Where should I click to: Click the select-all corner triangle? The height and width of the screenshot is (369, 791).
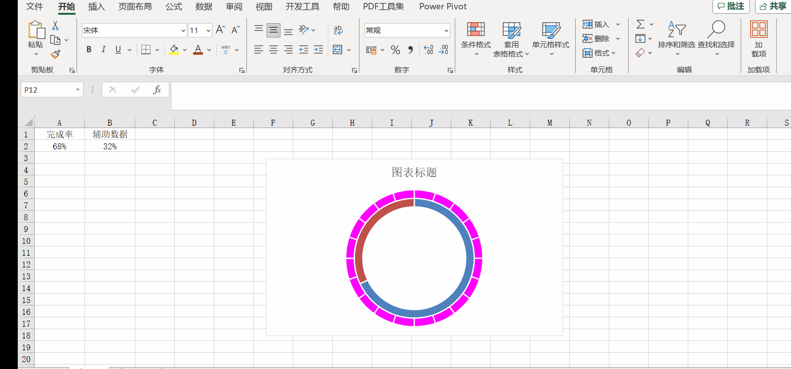point(28,122)
